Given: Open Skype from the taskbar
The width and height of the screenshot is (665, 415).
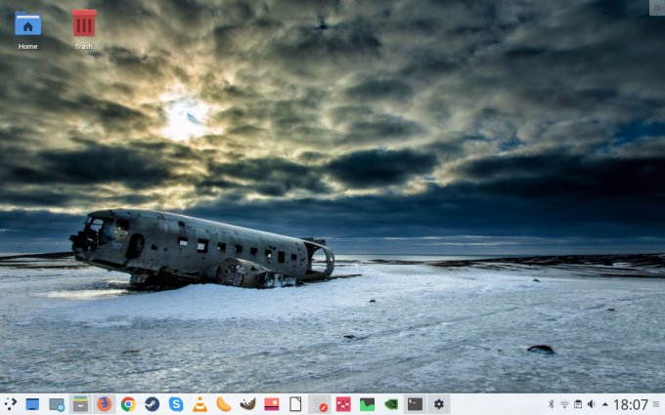Looking at the screenshot, I should [176, 404].
